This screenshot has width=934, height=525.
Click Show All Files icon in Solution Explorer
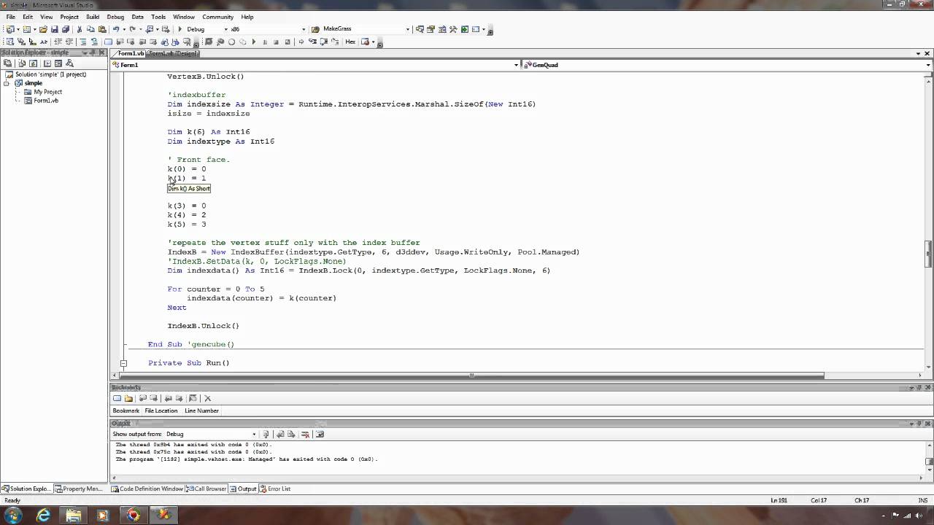[x=20, y=63]
